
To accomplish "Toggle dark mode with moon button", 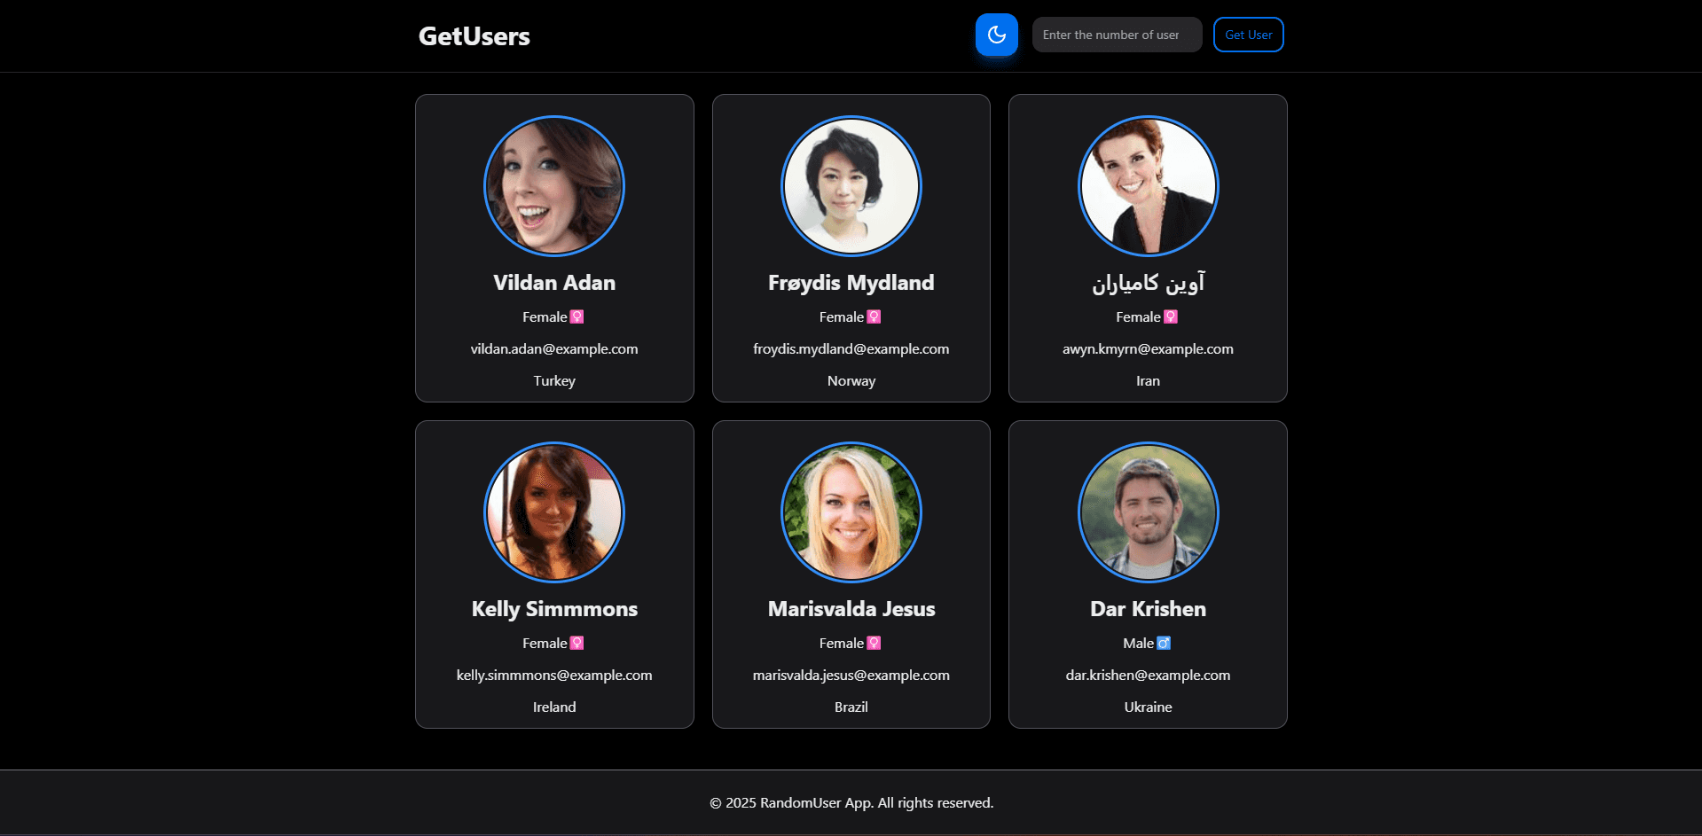I will click(x=996, y=35).
